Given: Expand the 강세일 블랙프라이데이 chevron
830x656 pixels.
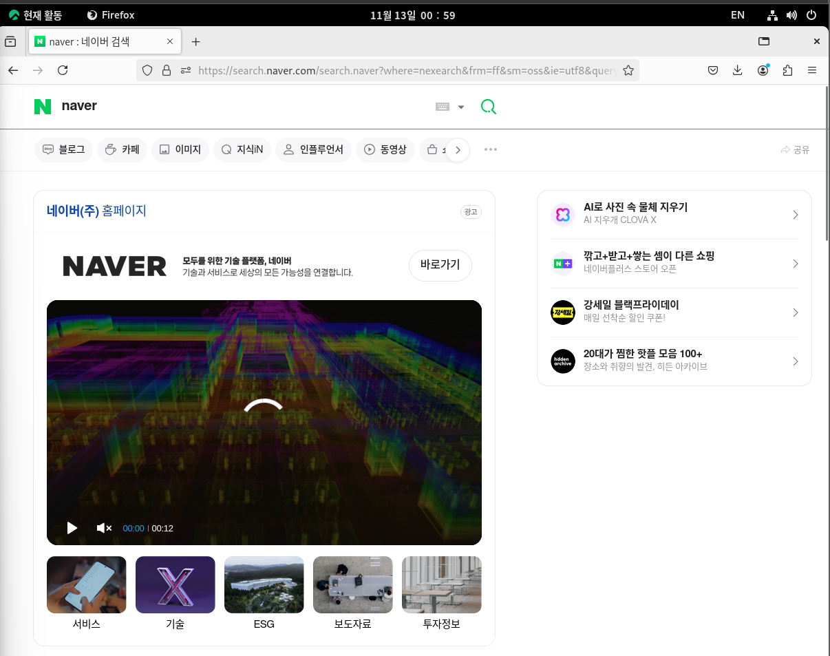Looking at the screenshot, I should 796,313.
